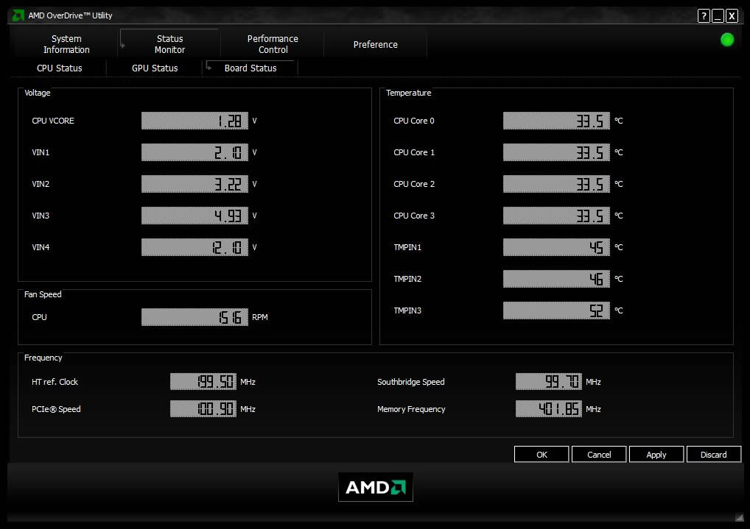Click the VIN1 voltage readout

(x=194, y=152)
